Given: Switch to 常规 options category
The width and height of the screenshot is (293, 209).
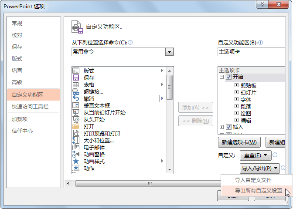Looking at the screenshot, I should [34, 24].
